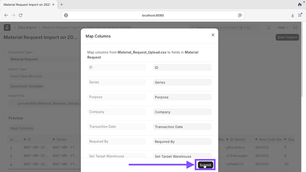Open the ID field mapping dropdown
This screenshot has height=172, width=306.
click(x=182, y=68)
